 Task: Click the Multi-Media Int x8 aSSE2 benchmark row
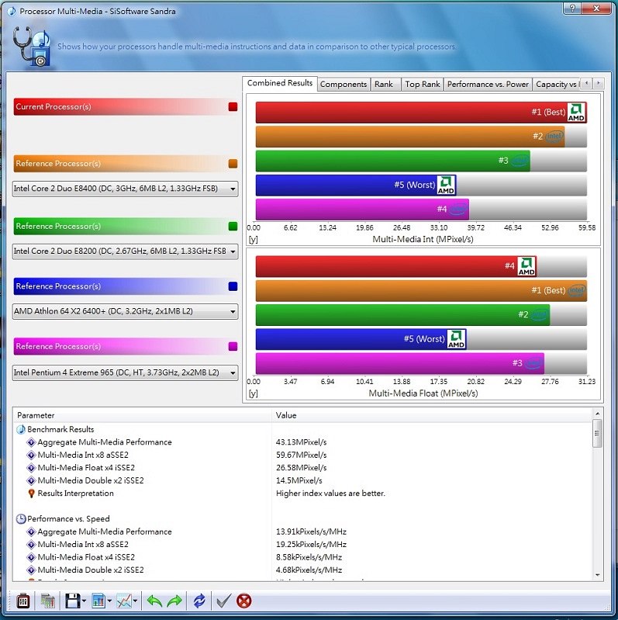[303, 455]
